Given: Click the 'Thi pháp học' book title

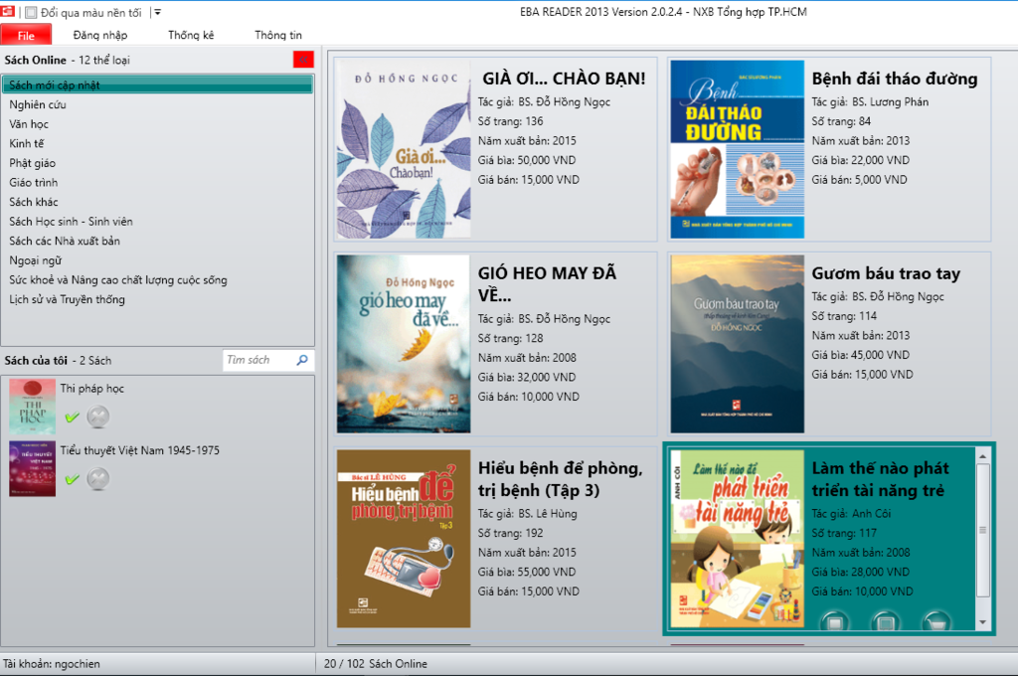Looking at the screenshot, I should (x=92, y=389).
